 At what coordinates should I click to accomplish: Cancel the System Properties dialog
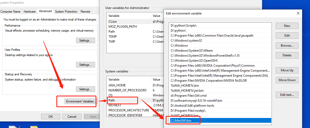pyautogui.click(x=72, y=116)
